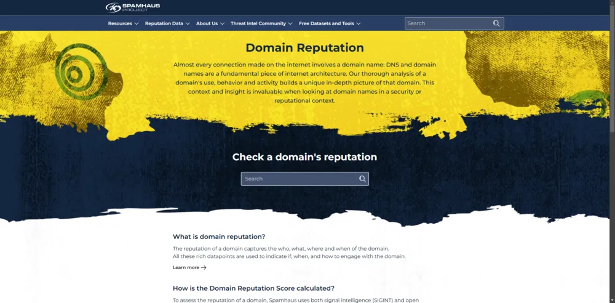Click magnifier icon in domain reputation search

[362, 179]
